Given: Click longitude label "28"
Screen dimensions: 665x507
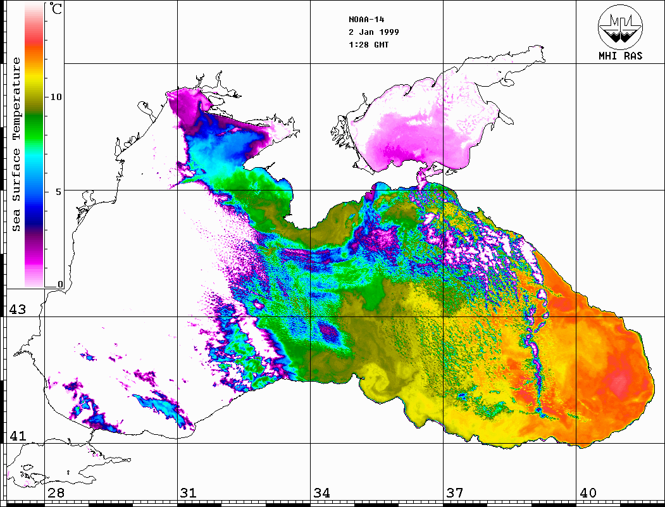Looking at the screenshot, I should click(x=56, y=492).
